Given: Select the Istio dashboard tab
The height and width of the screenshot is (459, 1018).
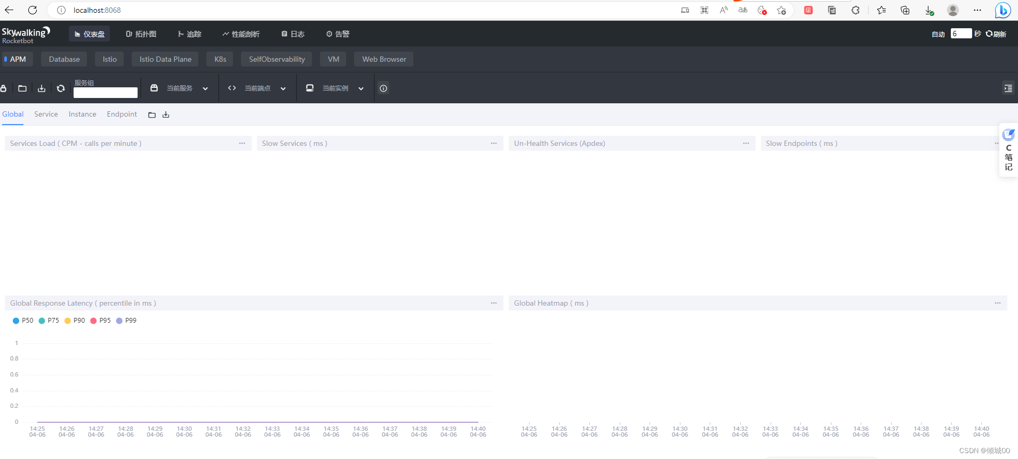Looking at the screenshot, I should 109,59.
